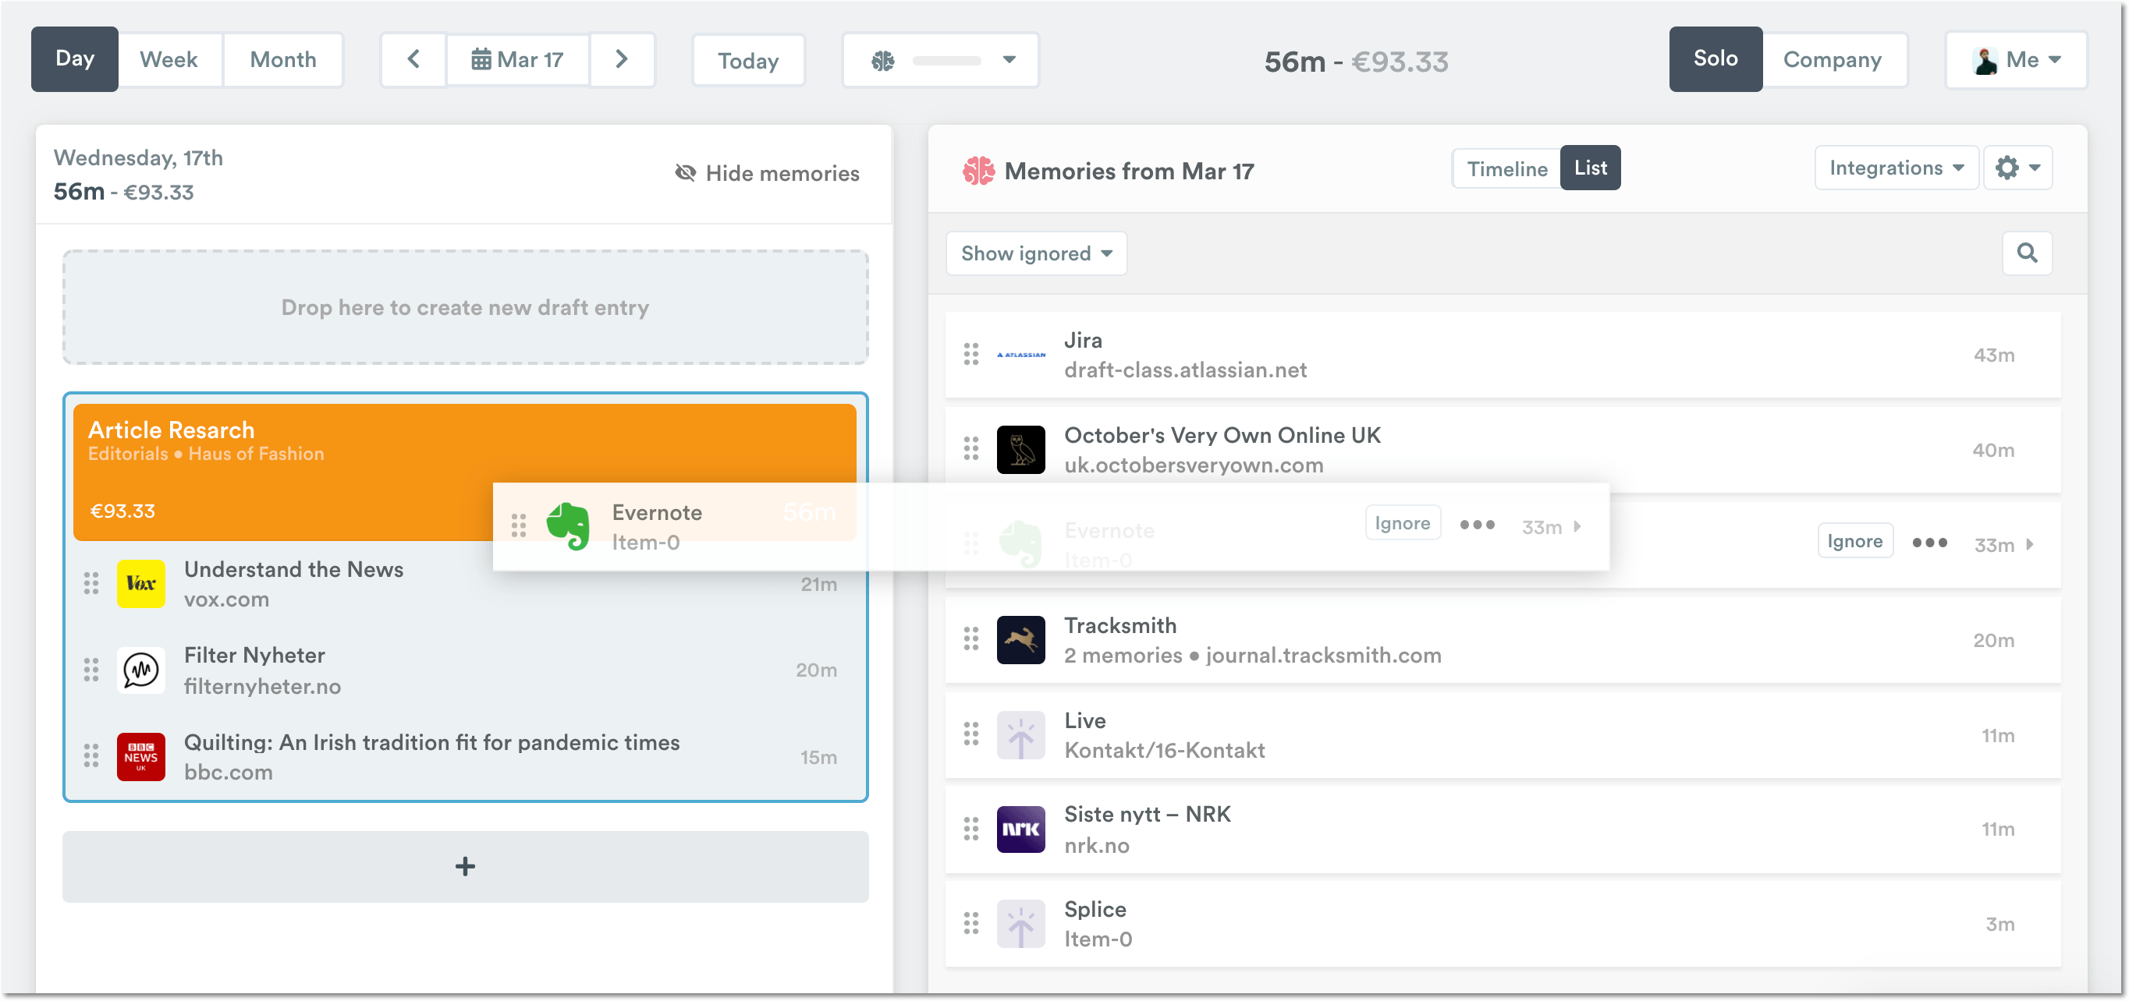
Task: Switch memories view to Timeline
Action: [1506, 168]
